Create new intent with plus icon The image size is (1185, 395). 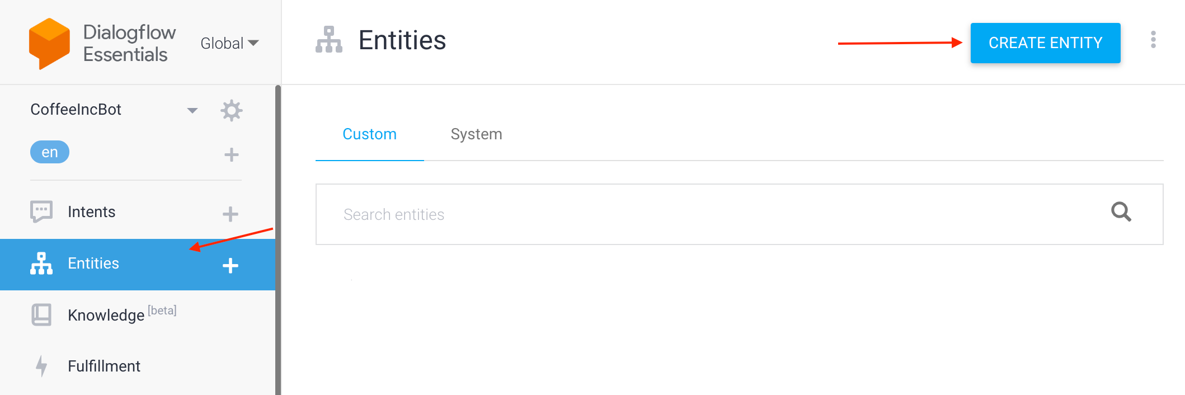click(x=230, y=214)
